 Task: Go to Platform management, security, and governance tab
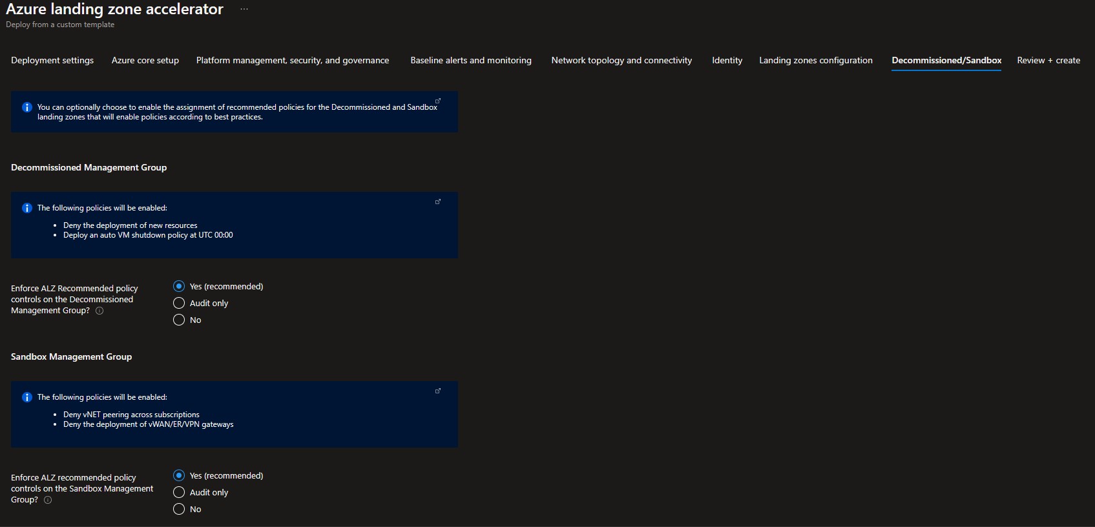click(293, 60)
